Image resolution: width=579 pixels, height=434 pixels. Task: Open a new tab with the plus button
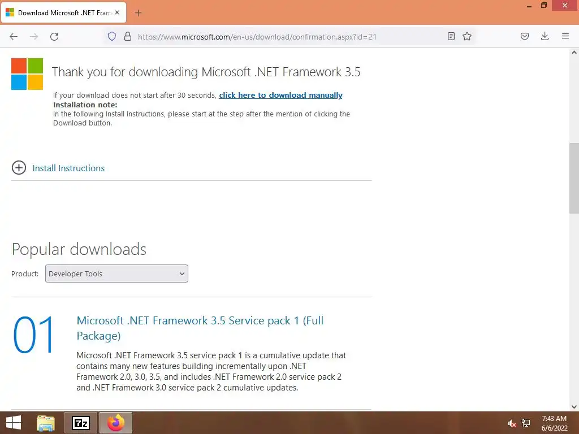(138, 13)
